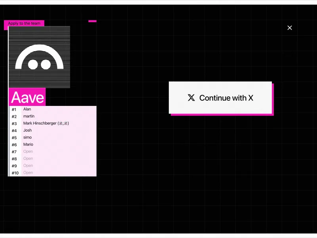Click the #1 rank number
Image resolution: width=317 pixels, height=238 pixels.
click(14, 109)
